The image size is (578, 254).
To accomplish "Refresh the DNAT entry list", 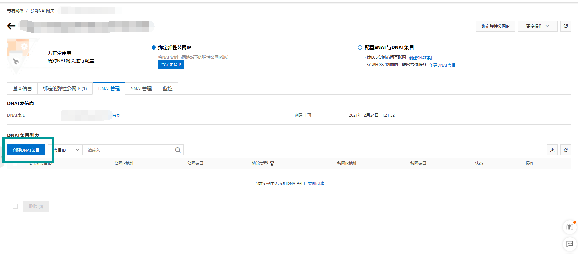I will [565, 150].
